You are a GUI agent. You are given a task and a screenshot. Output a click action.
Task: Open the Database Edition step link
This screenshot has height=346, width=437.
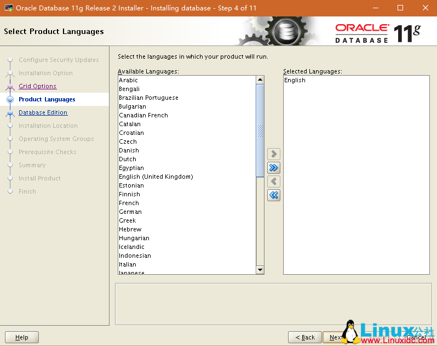tap(43, 112)
